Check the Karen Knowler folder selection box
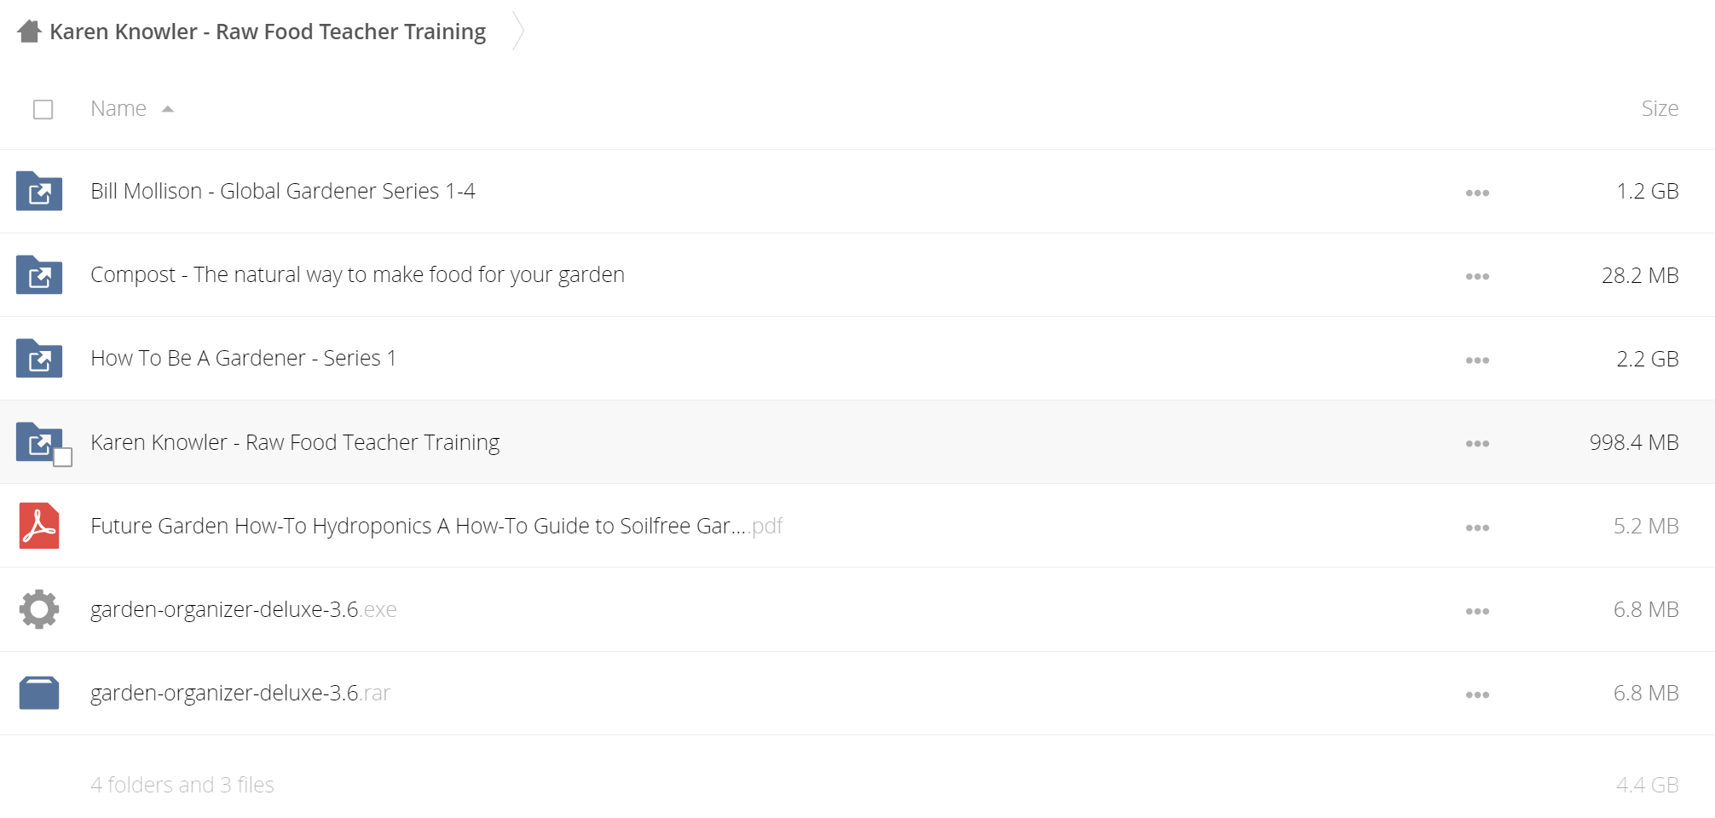The image size is (1715, 818). pos(62,458)
